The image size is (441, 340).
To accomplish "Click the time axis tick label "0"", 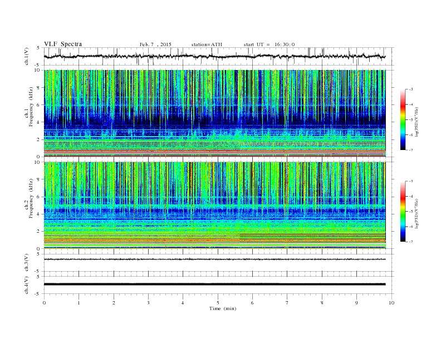I will pyautogui.click(x=44, y=303).
